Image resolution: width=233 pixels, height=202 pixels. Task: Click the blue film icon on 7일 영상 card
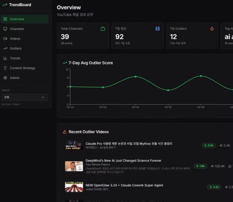pos(157,29)
